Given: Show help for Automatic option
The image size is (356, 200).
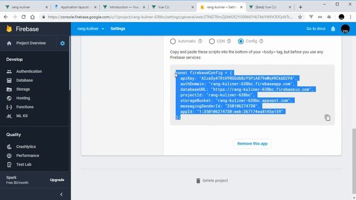Looking at the screenshot, I should 200,41.
